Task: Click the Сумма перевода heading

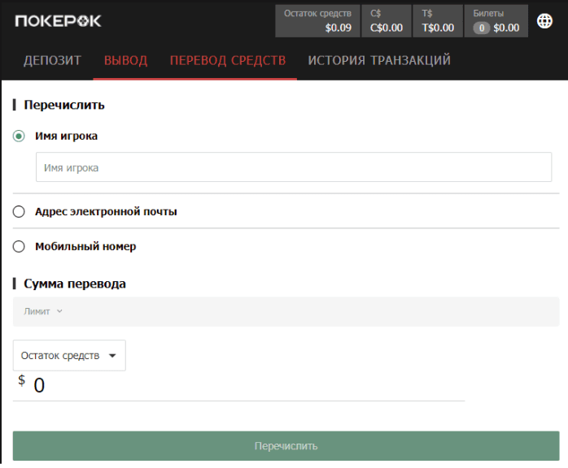Action: [75, 284]
